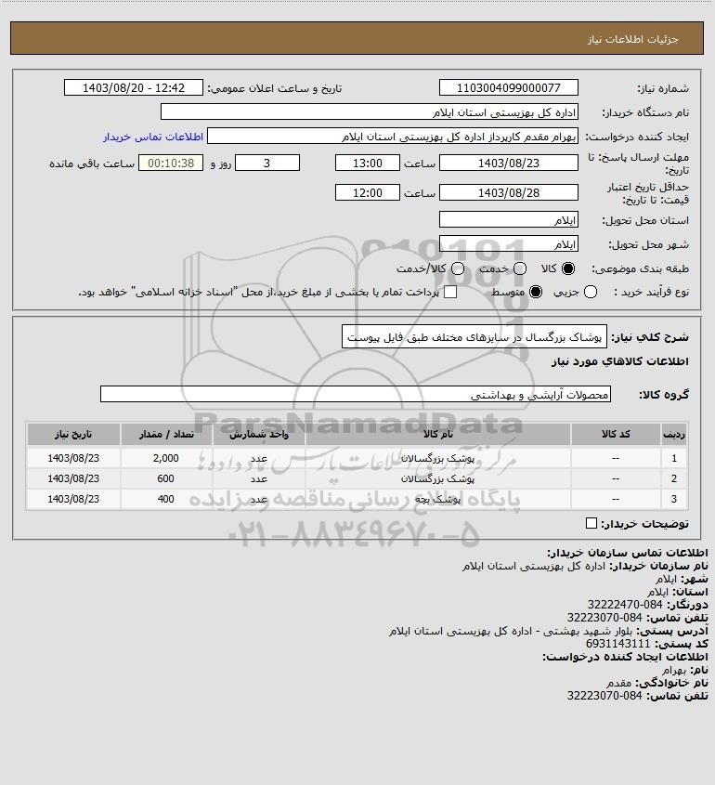Click the تعداد / مقدار column header
The height and width of the screenshot is (785, 715).
[x=166, y=435]
